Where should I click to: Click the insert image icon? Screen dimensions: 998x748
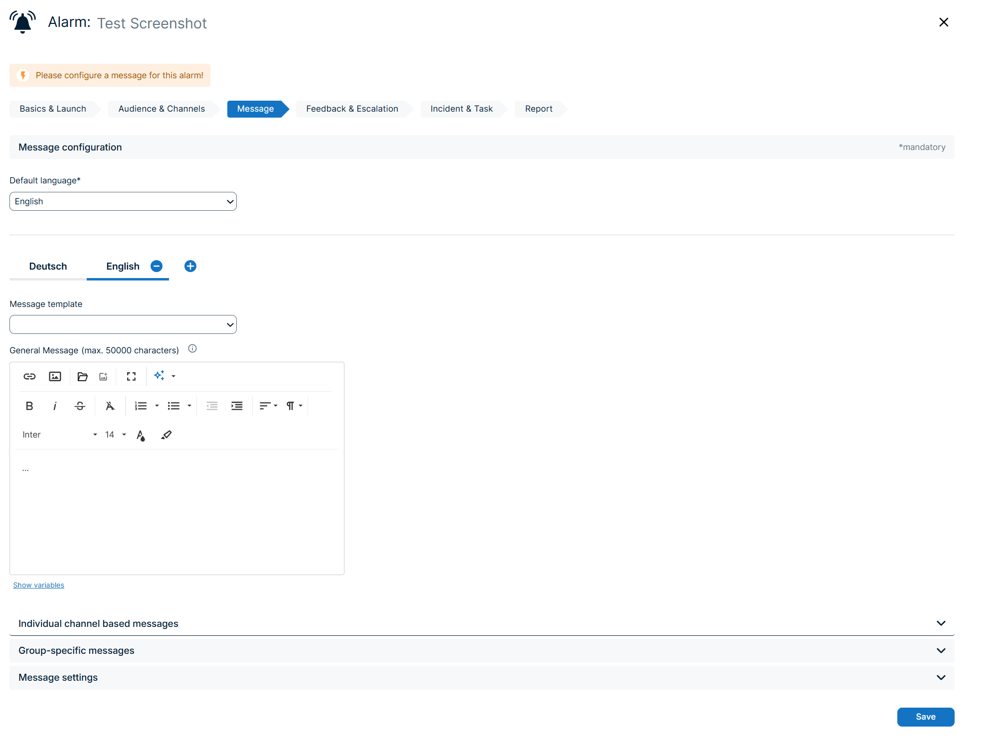(x=55, y=376)
